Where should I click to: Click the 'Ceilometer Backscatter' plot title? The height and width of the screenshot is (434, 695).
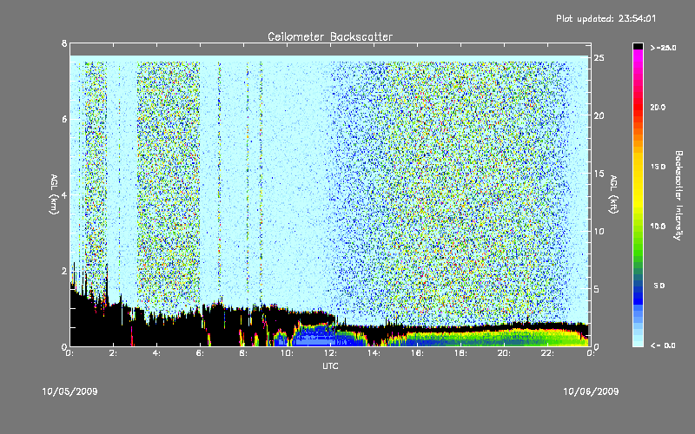pyautogui.click(x=330, y=36)
